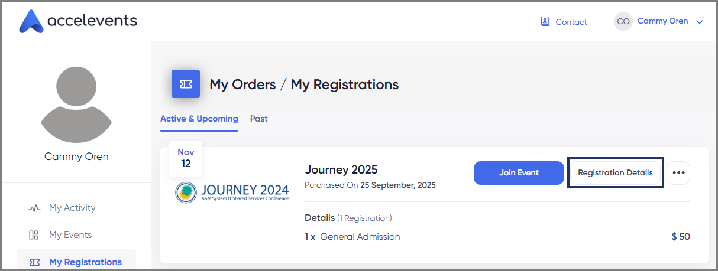This screenshot has height=271, width=718.
Task: Open the three-dots more options menu
Action: [678, 173]
